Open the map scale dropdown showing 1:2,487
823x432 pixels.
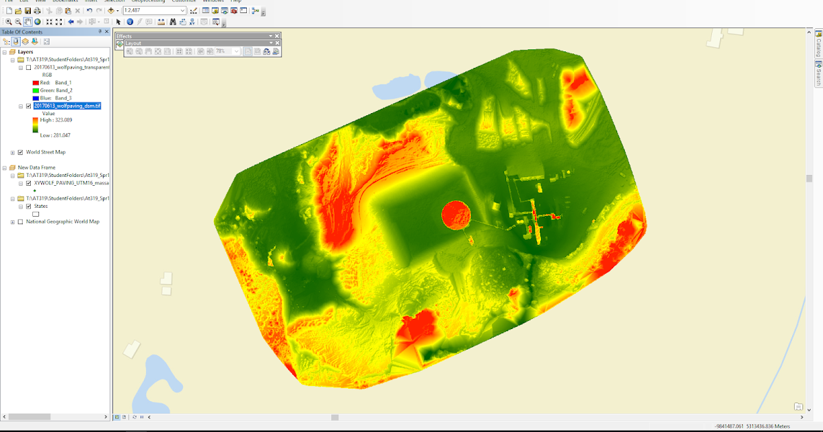(184, 10)
